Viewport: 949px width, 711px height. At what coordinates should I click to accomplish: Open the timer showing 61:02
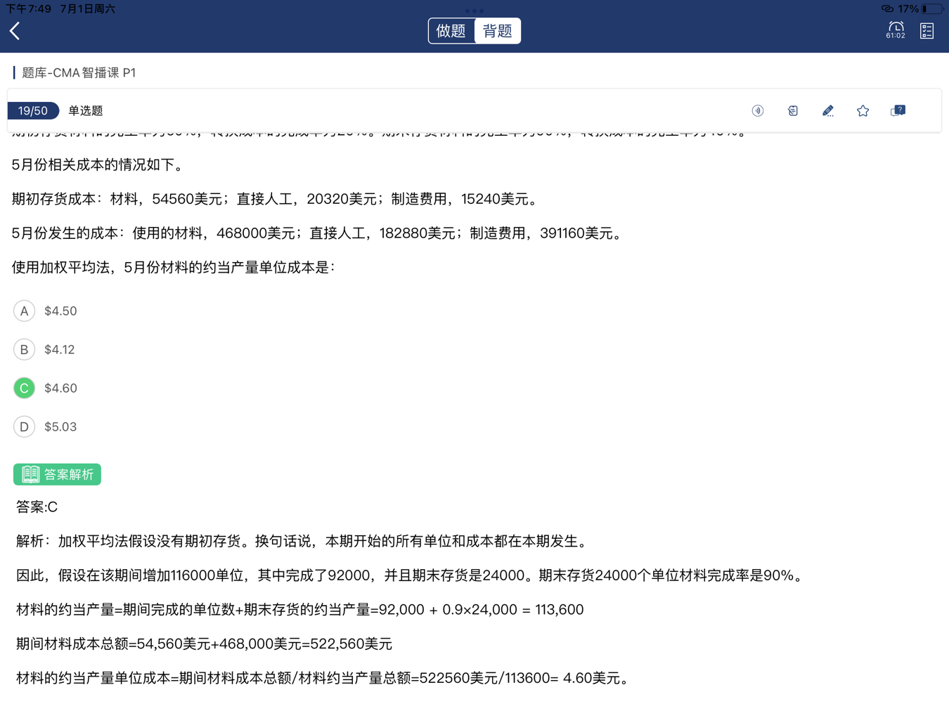pos(895,30)
